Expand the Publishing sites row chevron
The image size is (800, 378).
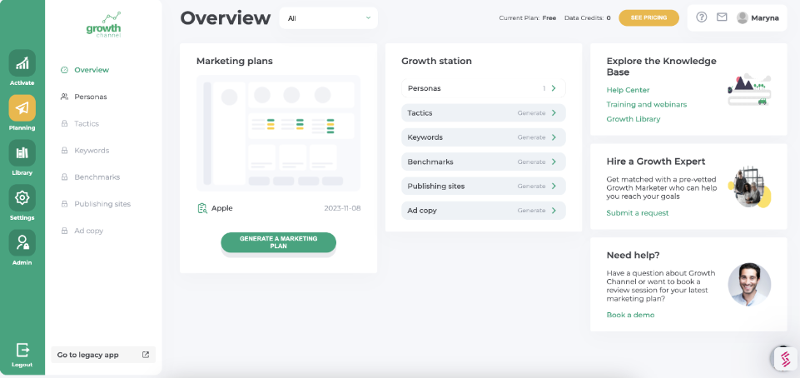554,187
